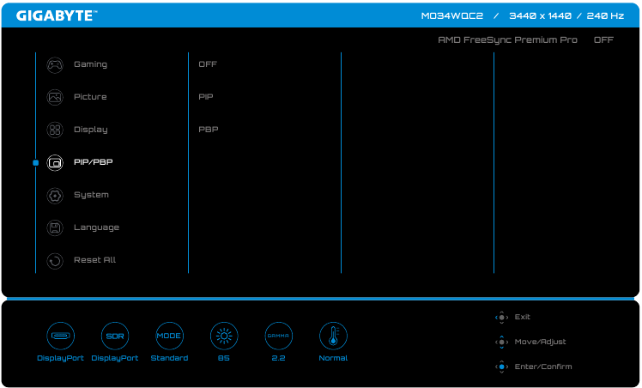Choose the PBP mode option
This screenshot has height=388, width=642.
209,130
